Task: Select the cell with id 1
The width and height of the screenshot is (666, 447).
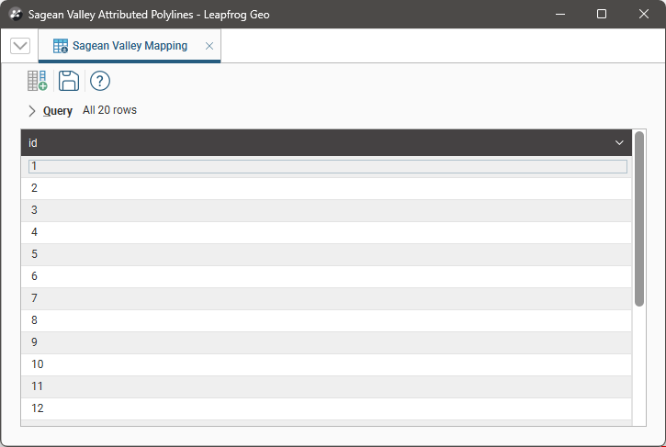Action: 327,166
